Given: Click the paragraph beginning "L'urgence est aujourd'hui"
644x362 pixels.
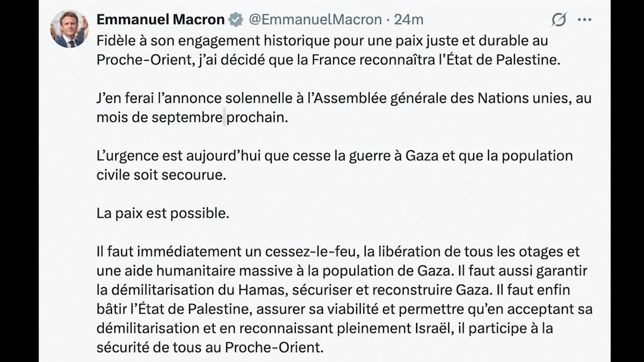Looking at the screenshot, I should pos(335,165).
